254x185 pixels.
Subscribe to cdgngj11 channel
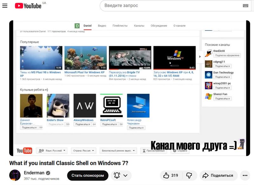(x=223, y=66)
